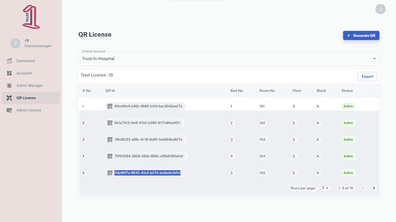Click the QR code icon in row 3
396x222 pixels.
[110, 139]
